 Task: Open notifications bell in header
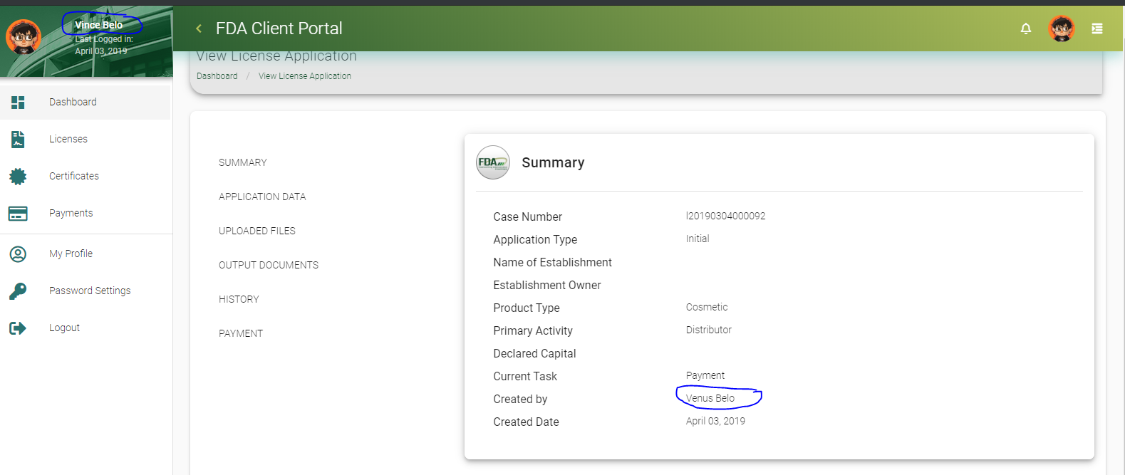pos(1026,28)
